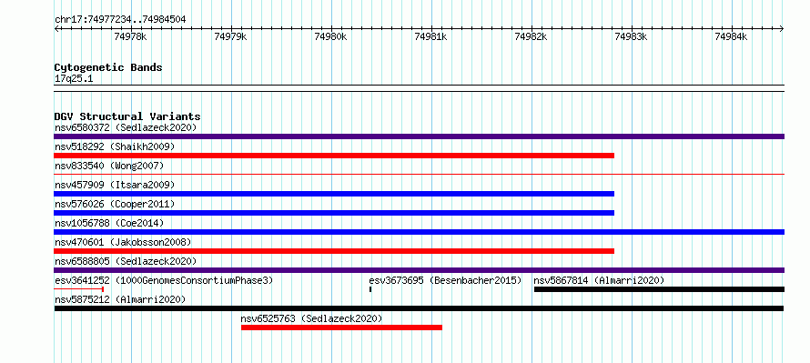Image resolution: width=810 pixels, height=363 pixels.
Task: Open the nsv833540 (Wong2007) label
Action: (x=109, y=166)
